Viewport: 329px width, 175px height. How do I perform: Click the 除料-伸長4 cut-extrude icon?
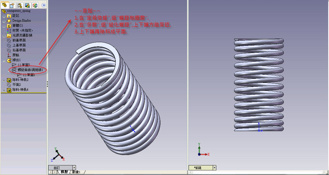point(9,90)
